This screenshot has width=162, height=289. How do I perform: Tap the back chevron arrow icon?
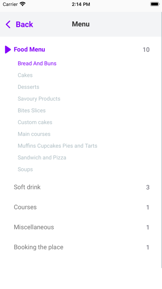8,24
